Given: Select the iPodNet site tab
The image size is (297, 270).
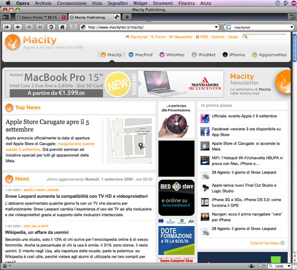Looking at the screenshot, I should click(x=203, y=55).
